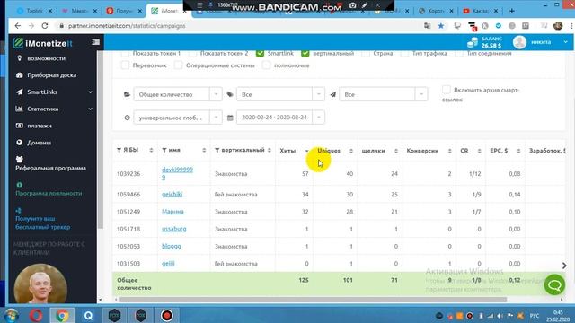This screenshot has width=575, height=323.
Task: Click the balance coins icon in header
Action: pyautogui.click(x=473, y=42)
